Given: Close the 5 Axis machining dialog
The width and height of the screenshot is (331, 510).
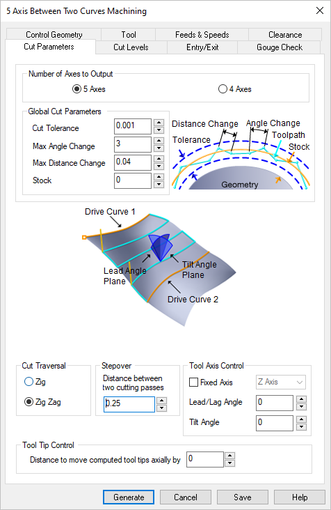Looking at the screenshot, I should coord(320,10).
